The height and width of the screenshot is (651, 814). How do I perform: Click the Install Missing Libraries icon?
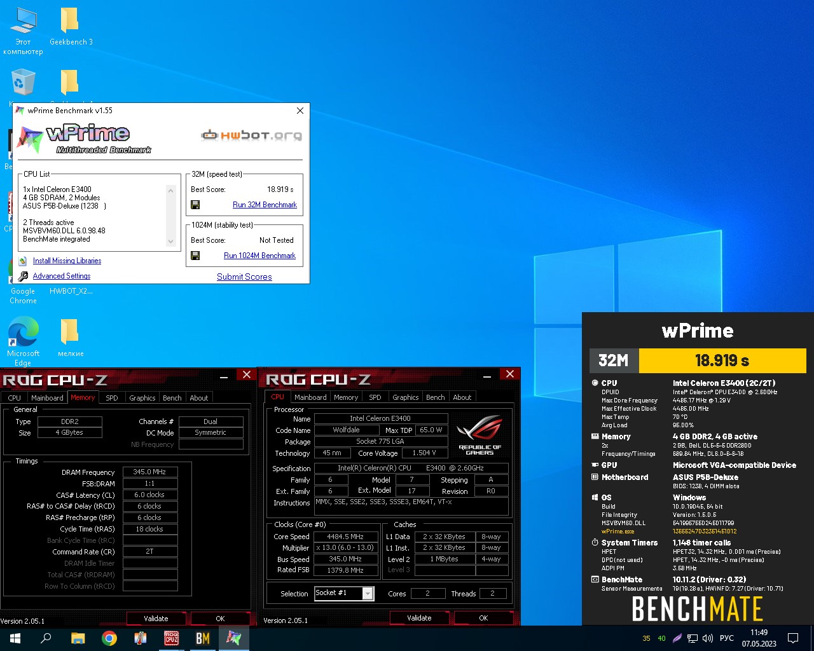(x=23, y=261)
